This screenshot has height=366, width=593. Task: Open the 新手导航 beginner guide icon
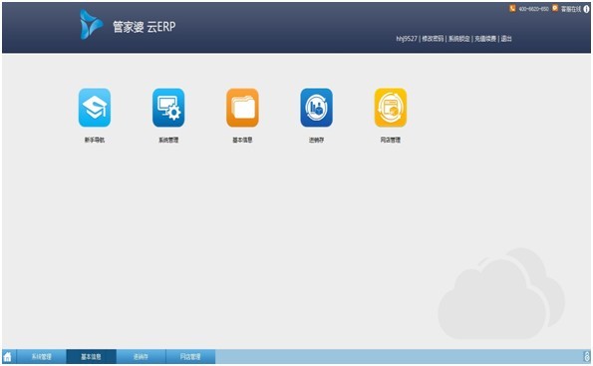click(x=95, y=108)
